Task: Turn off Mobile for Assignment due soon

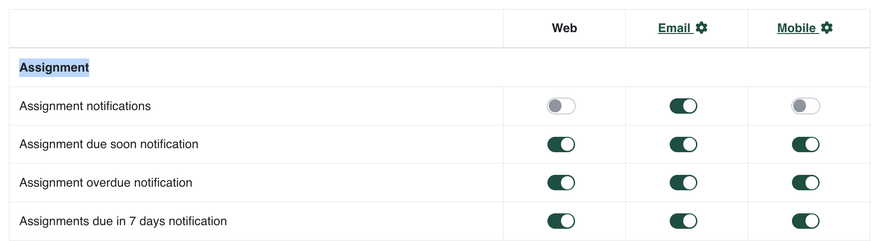Action: pos(806,145)
